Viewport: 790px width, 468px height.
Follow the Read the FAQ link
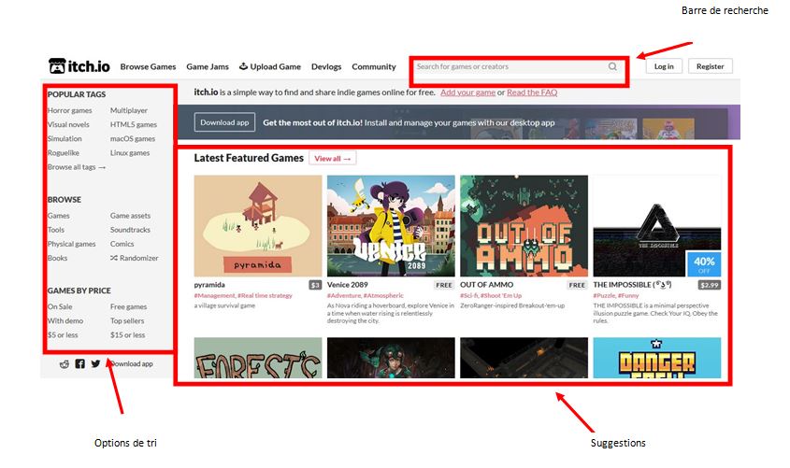[x=532, y=92]
